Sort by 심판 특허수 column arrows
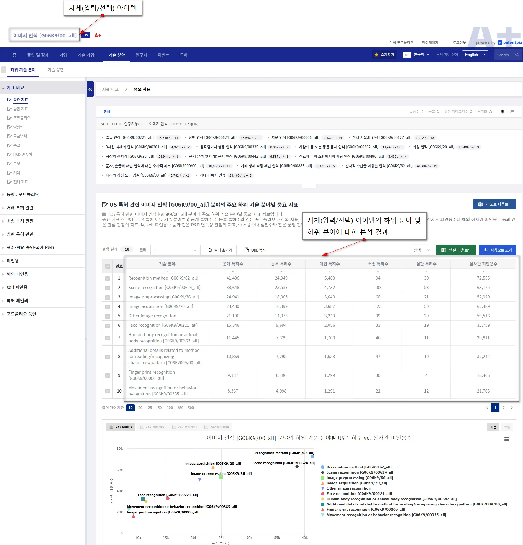This screenshot has width=523, height=545. pyautogui.click(x=426, y=271)
